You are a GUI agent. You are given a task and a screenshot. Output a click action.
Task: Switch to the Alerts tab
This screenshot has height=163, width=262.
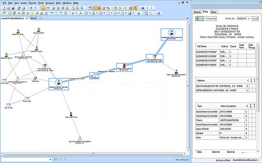(x=213, y=12)
